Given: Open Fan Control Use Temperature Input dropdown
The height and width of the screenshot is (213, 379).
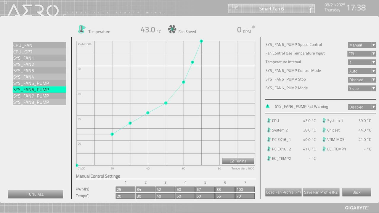Looking at the screenshot, I should click(x=362, y=54).
